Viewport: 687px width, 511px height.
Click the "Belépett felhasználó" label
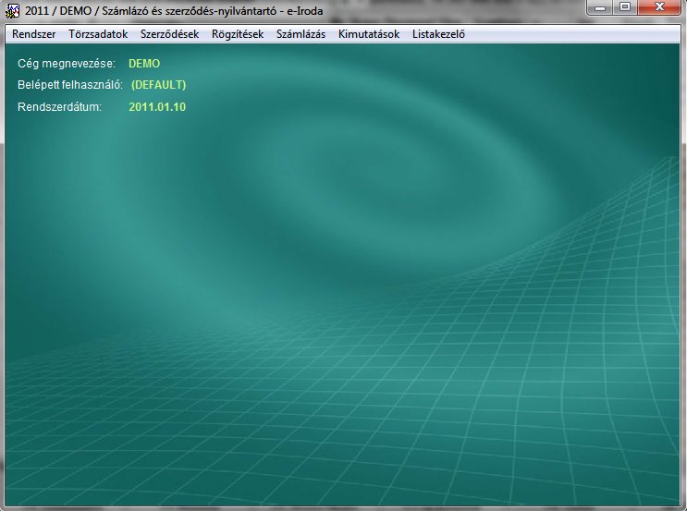pos(70,85)
